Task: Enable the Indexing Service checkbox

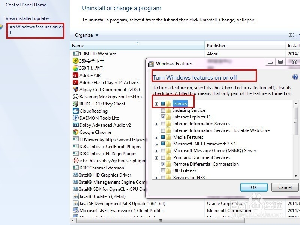Action: (163, 110)
